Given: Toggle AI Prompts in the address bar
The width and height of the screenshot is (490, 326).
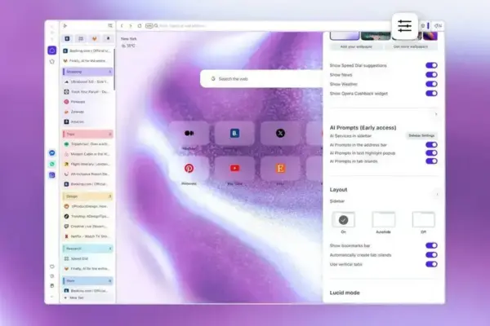Looking at the screenshot, I should [x=431, y=145].
